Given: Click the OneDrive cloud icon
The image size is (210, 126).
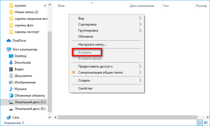Looking at the screenshot, I should tap(9, 41).
